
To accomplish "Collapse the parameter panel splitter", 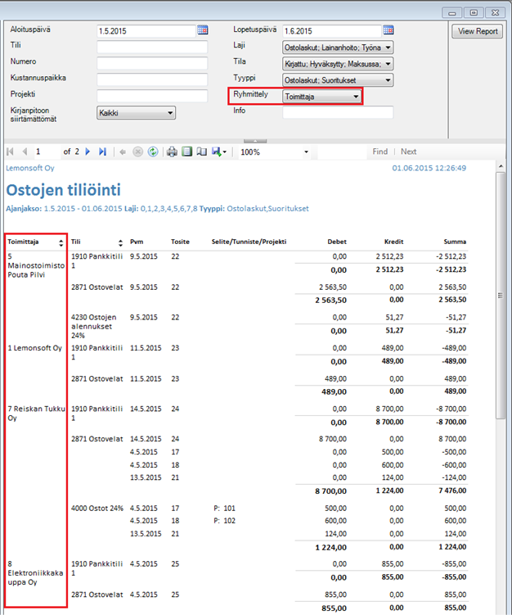I will tap(255, 141).
